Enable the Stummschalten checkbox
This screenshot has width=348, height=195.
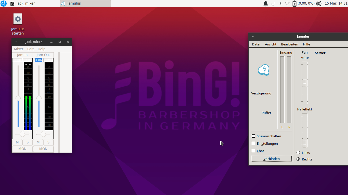pyautogui.click(x=253, y=136)
